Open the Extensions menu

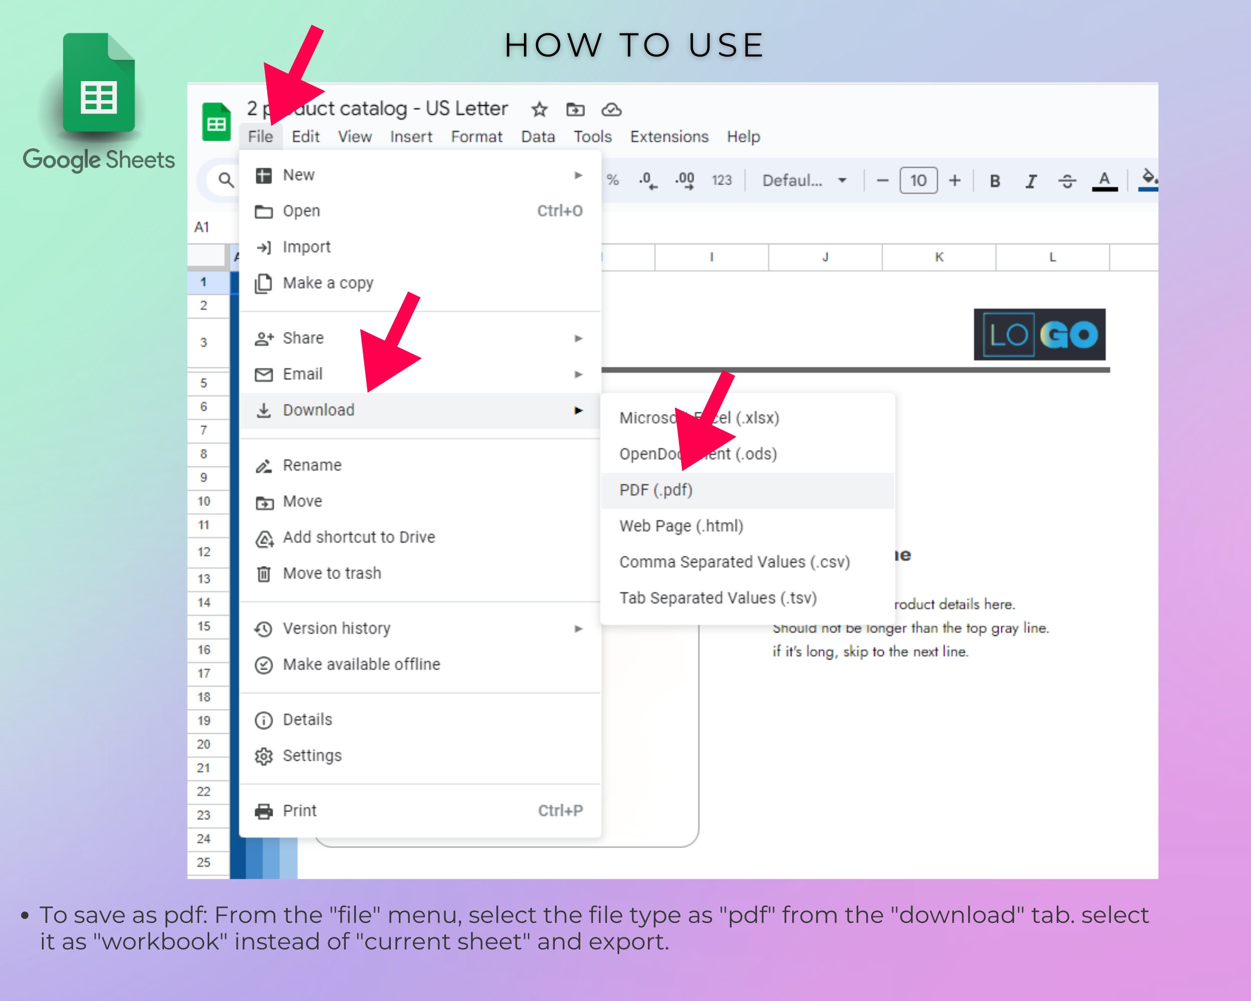pyautogui.click(x=669, y=136)
